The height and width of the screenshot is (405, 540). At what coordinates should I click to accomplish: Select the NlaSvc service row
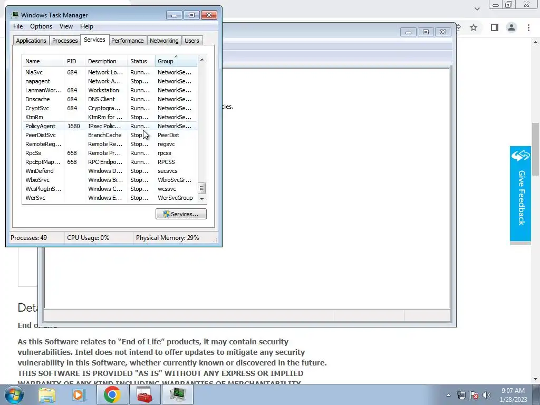pyautogui.click(x=110, y=72)
